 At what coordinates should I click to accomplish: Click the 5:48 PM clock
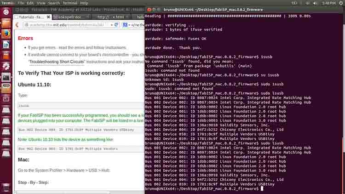[x=329, y=3]
